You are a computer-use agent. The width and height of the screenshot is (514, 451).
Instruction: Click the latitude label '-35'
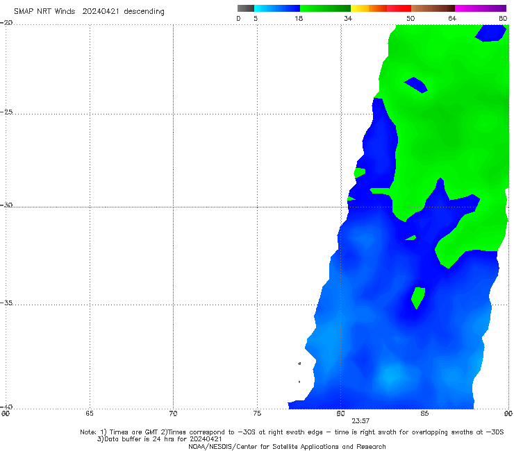pos(6,303)
